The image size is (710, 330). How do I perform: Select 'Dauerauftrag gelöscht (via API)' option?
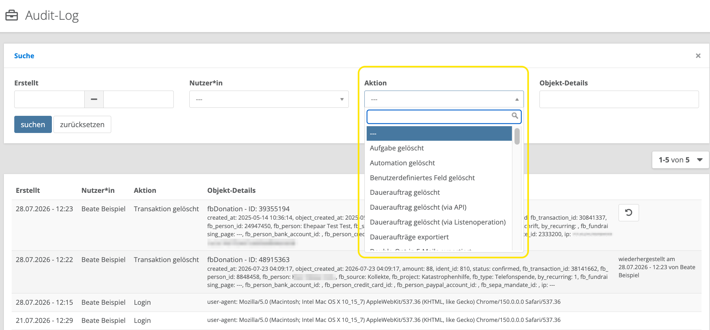click(x=439, y=207)
